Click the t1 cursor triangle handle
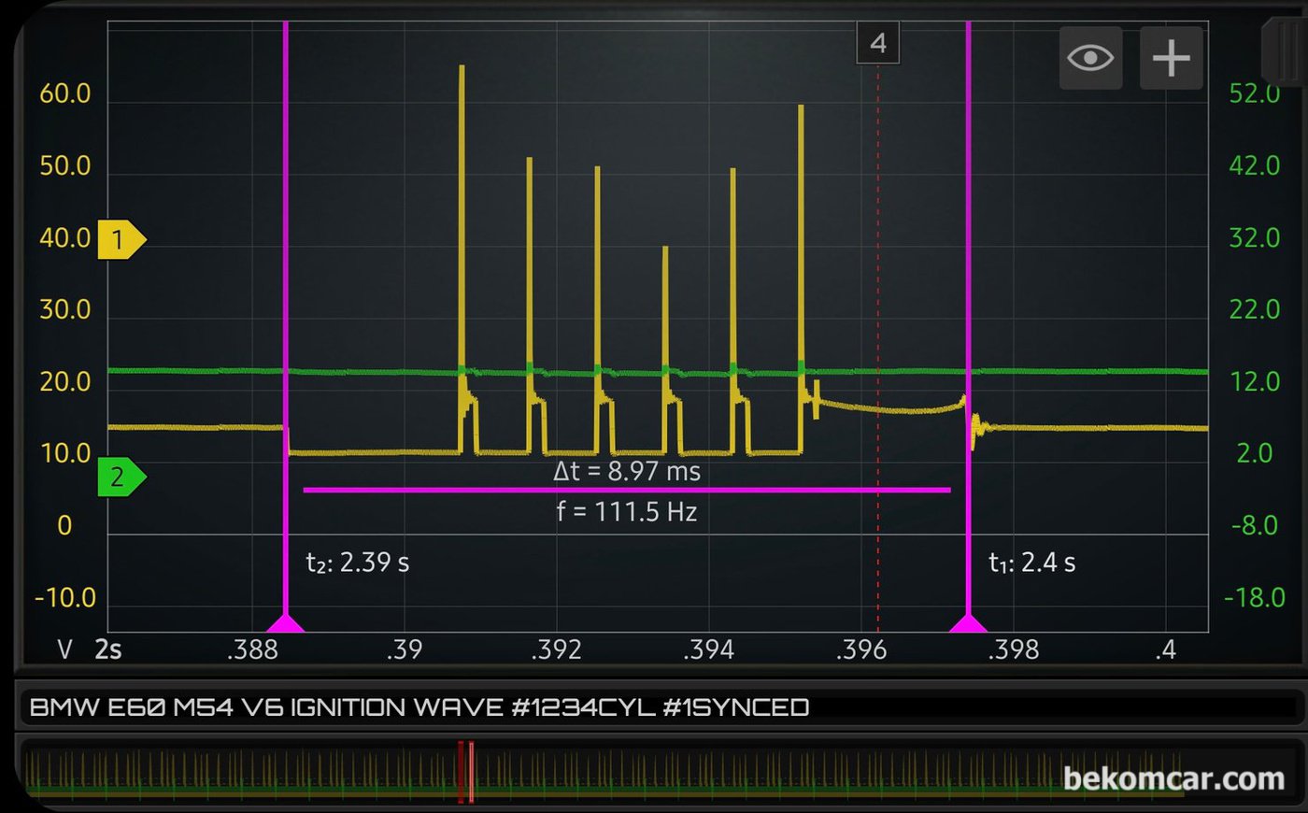1308x813 pixels. 968,623
